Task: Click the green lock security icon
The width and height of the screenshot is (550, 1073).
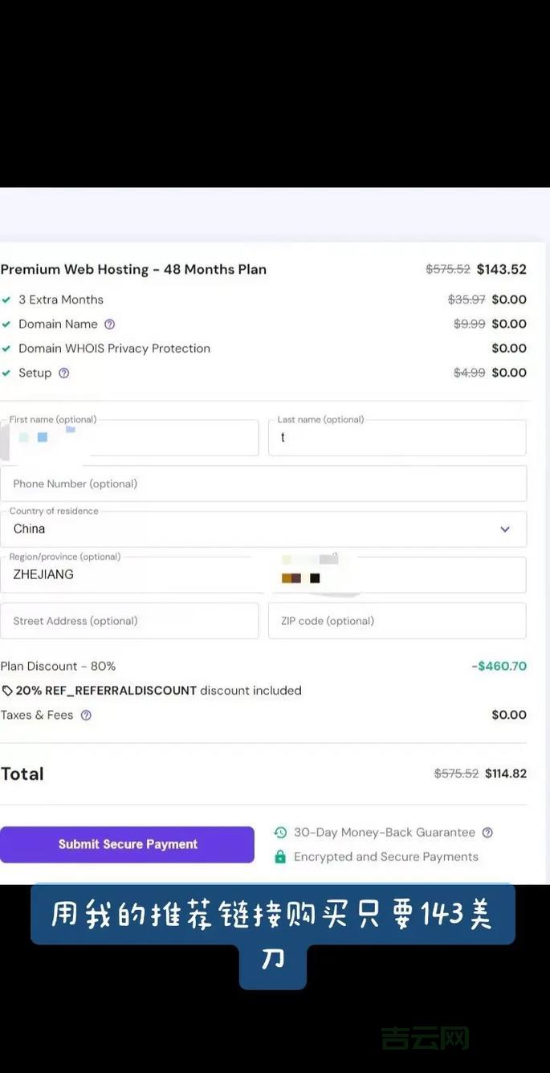Action: click(x=280, y=857)
